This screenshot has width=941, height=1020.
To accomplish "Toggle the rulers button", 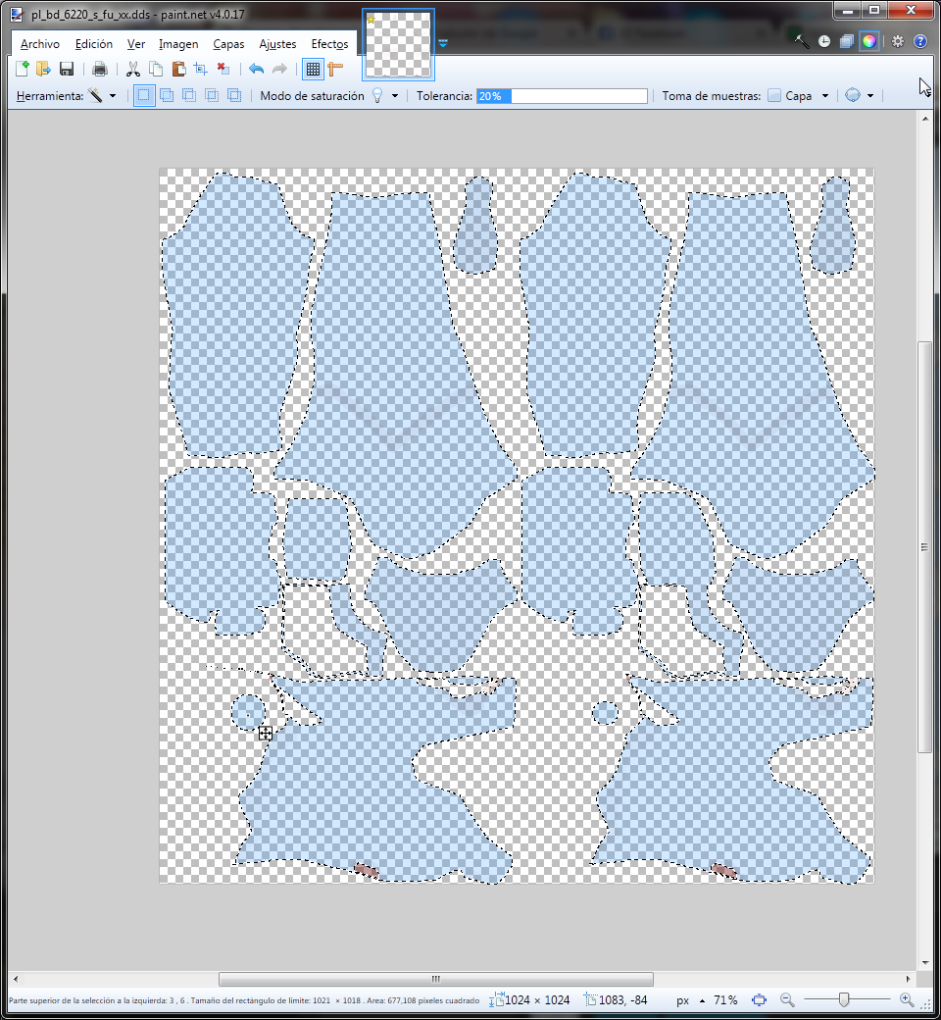I will click(x=336, y=69).
